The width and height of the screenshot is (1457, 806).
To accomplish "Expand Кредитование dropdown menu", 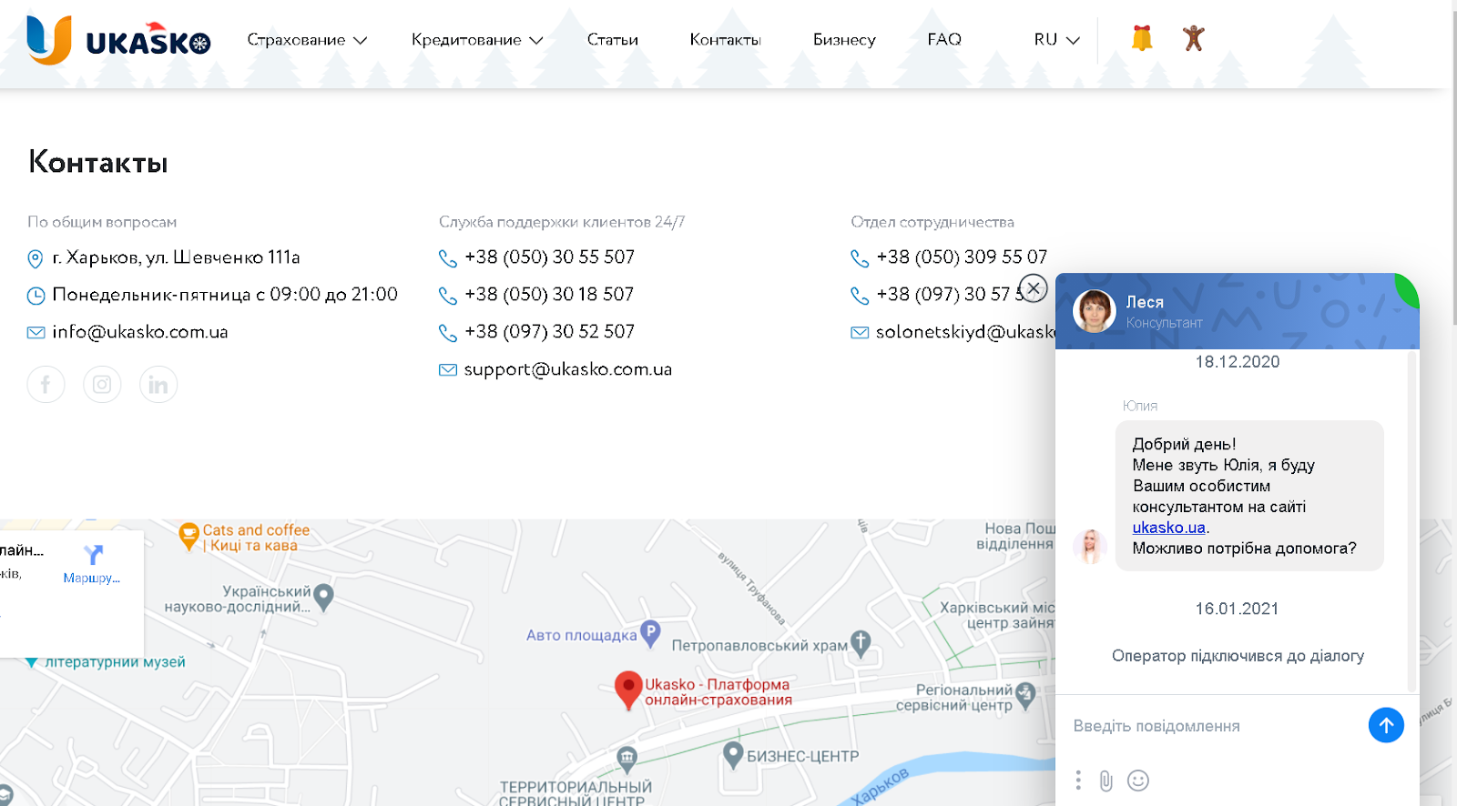I will pos(477,40).
